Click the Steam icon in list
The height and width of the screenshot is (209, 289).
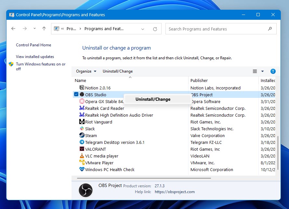[x=82, y=135]
